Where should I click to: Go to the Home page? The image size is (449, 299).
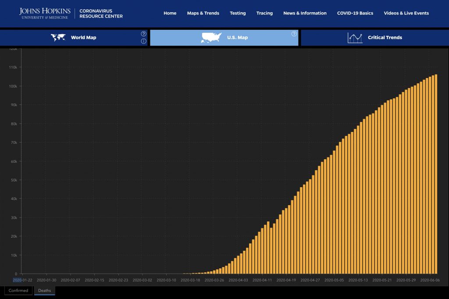170,13
